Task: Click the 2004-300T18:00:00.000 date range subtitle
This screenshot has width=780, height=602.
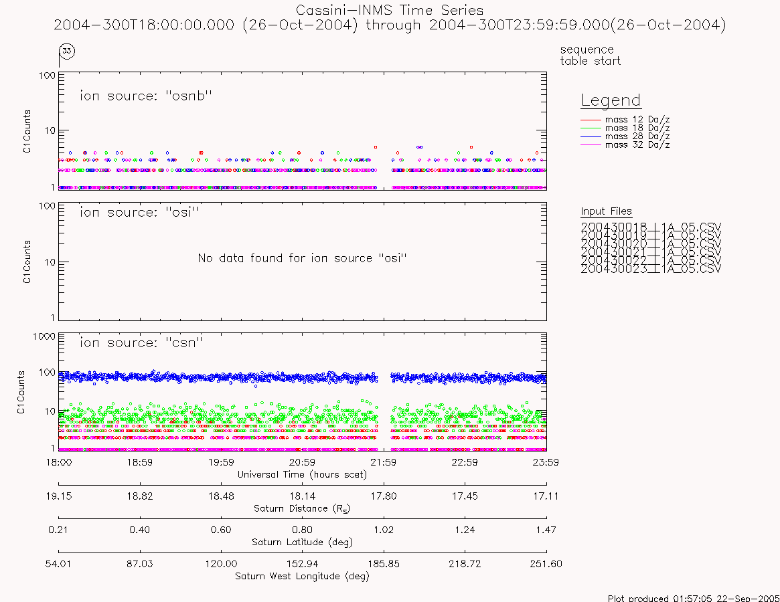Action: click(x=390, y=25)
